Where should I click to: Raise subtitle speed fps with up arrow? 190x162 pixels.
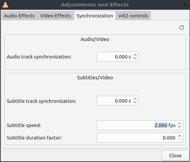click(x=180, y=124)
